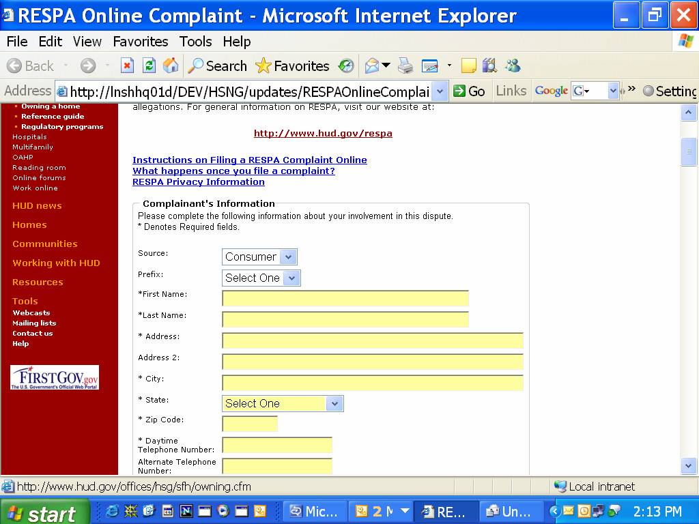Switch to the Un... taskbar window
The image size is (699, 524).
pos(512,512)
